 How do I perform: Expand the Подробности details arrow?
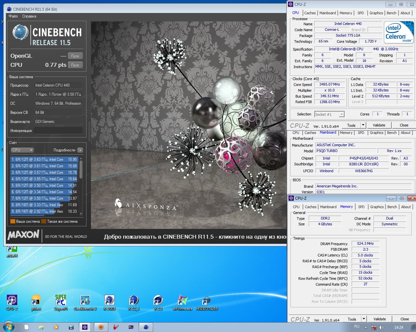(80, 150)
